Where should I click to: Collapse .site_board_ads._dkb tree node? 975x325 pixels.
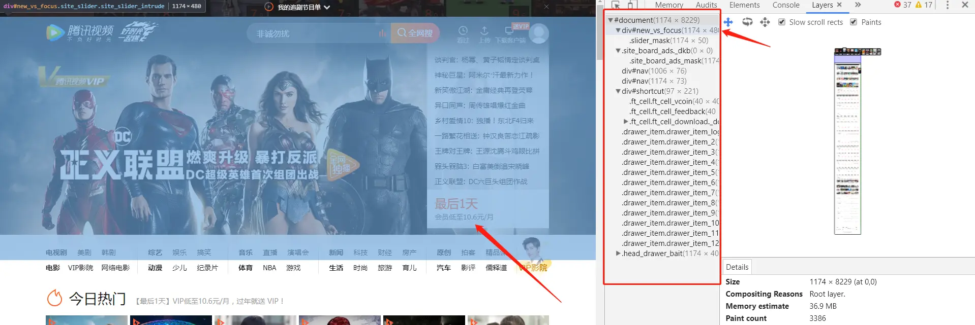coord(618,51)
